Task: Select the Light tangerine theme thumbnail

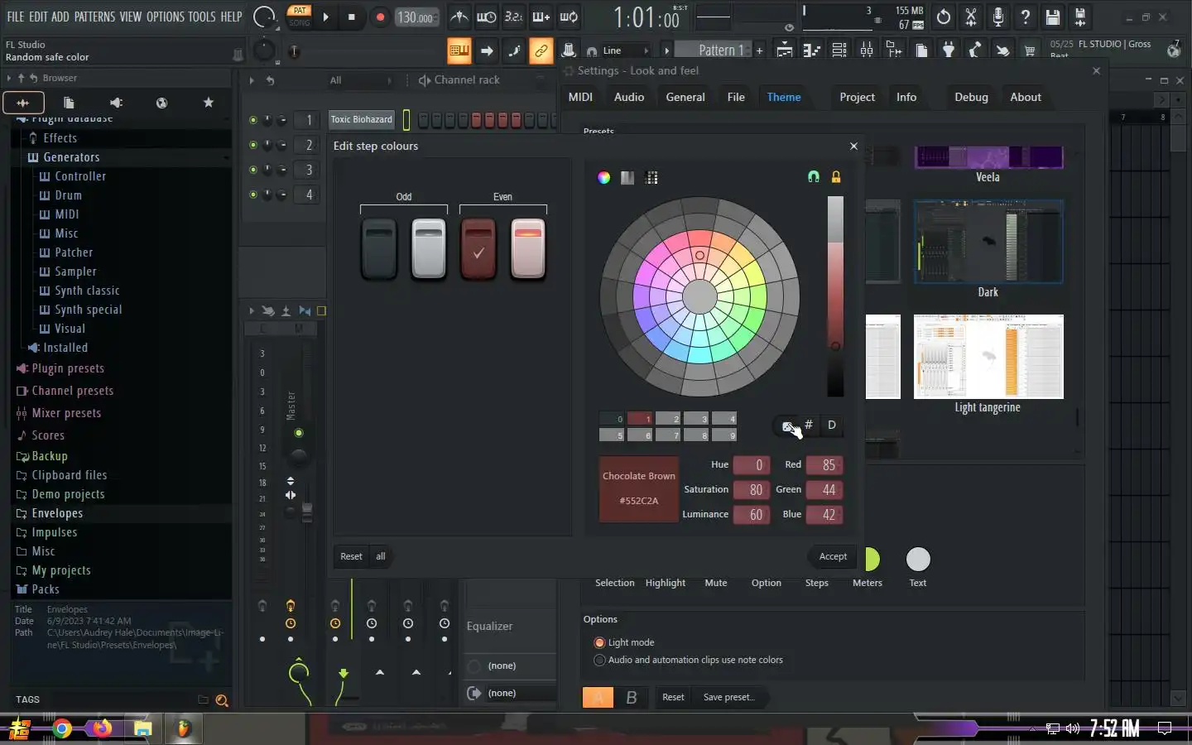Action: pos(988,357)
